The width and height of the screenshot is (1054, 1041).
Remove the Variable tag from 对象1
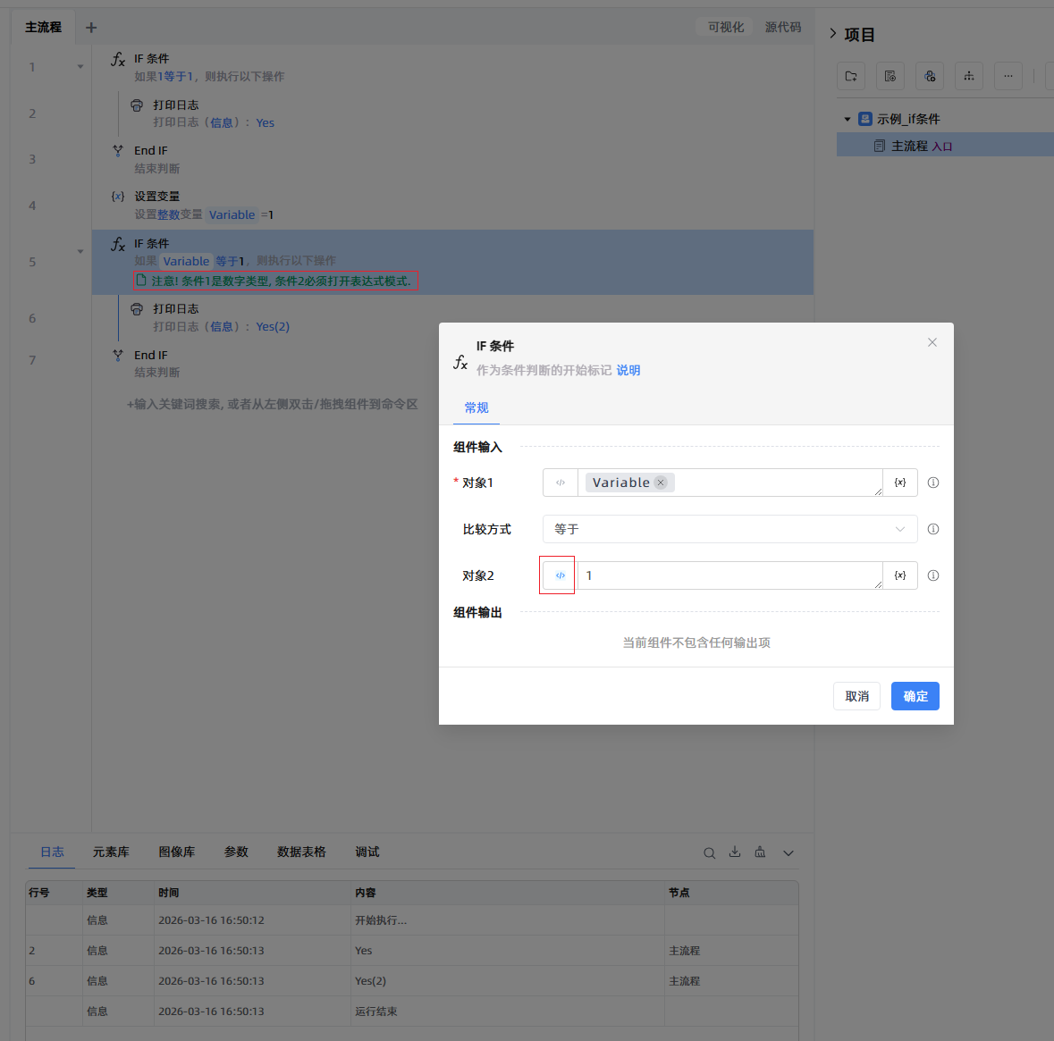661,483
